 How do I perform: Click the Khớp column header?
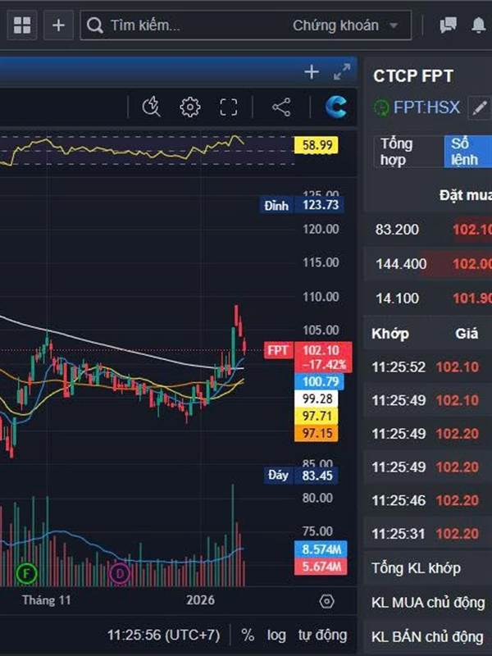click(x=390, y=334)
